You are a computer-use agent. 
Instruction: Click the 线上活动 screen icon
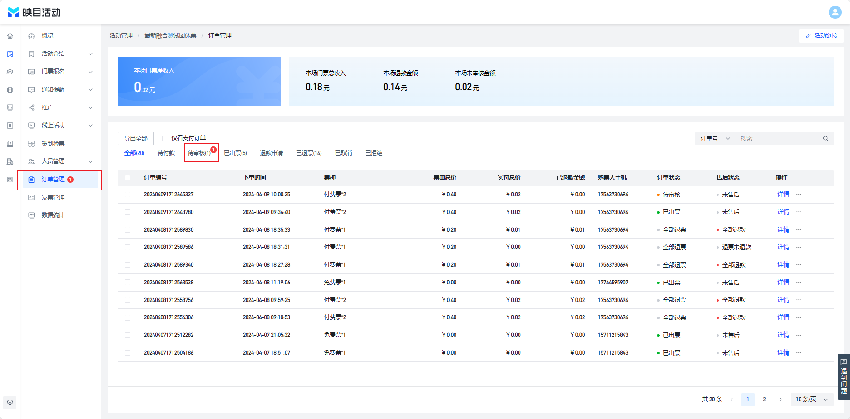[x=31, y=125]
